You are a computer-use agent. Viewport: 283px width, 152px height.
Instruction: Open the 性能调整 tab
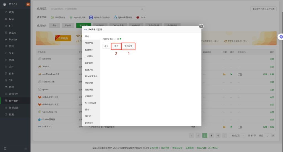coord(91,90)
